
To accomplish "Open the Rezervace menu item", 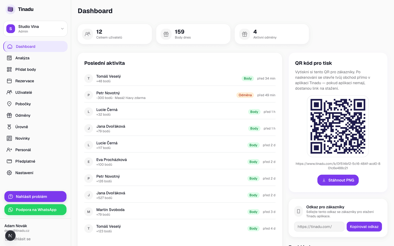I will click(35, 81).
